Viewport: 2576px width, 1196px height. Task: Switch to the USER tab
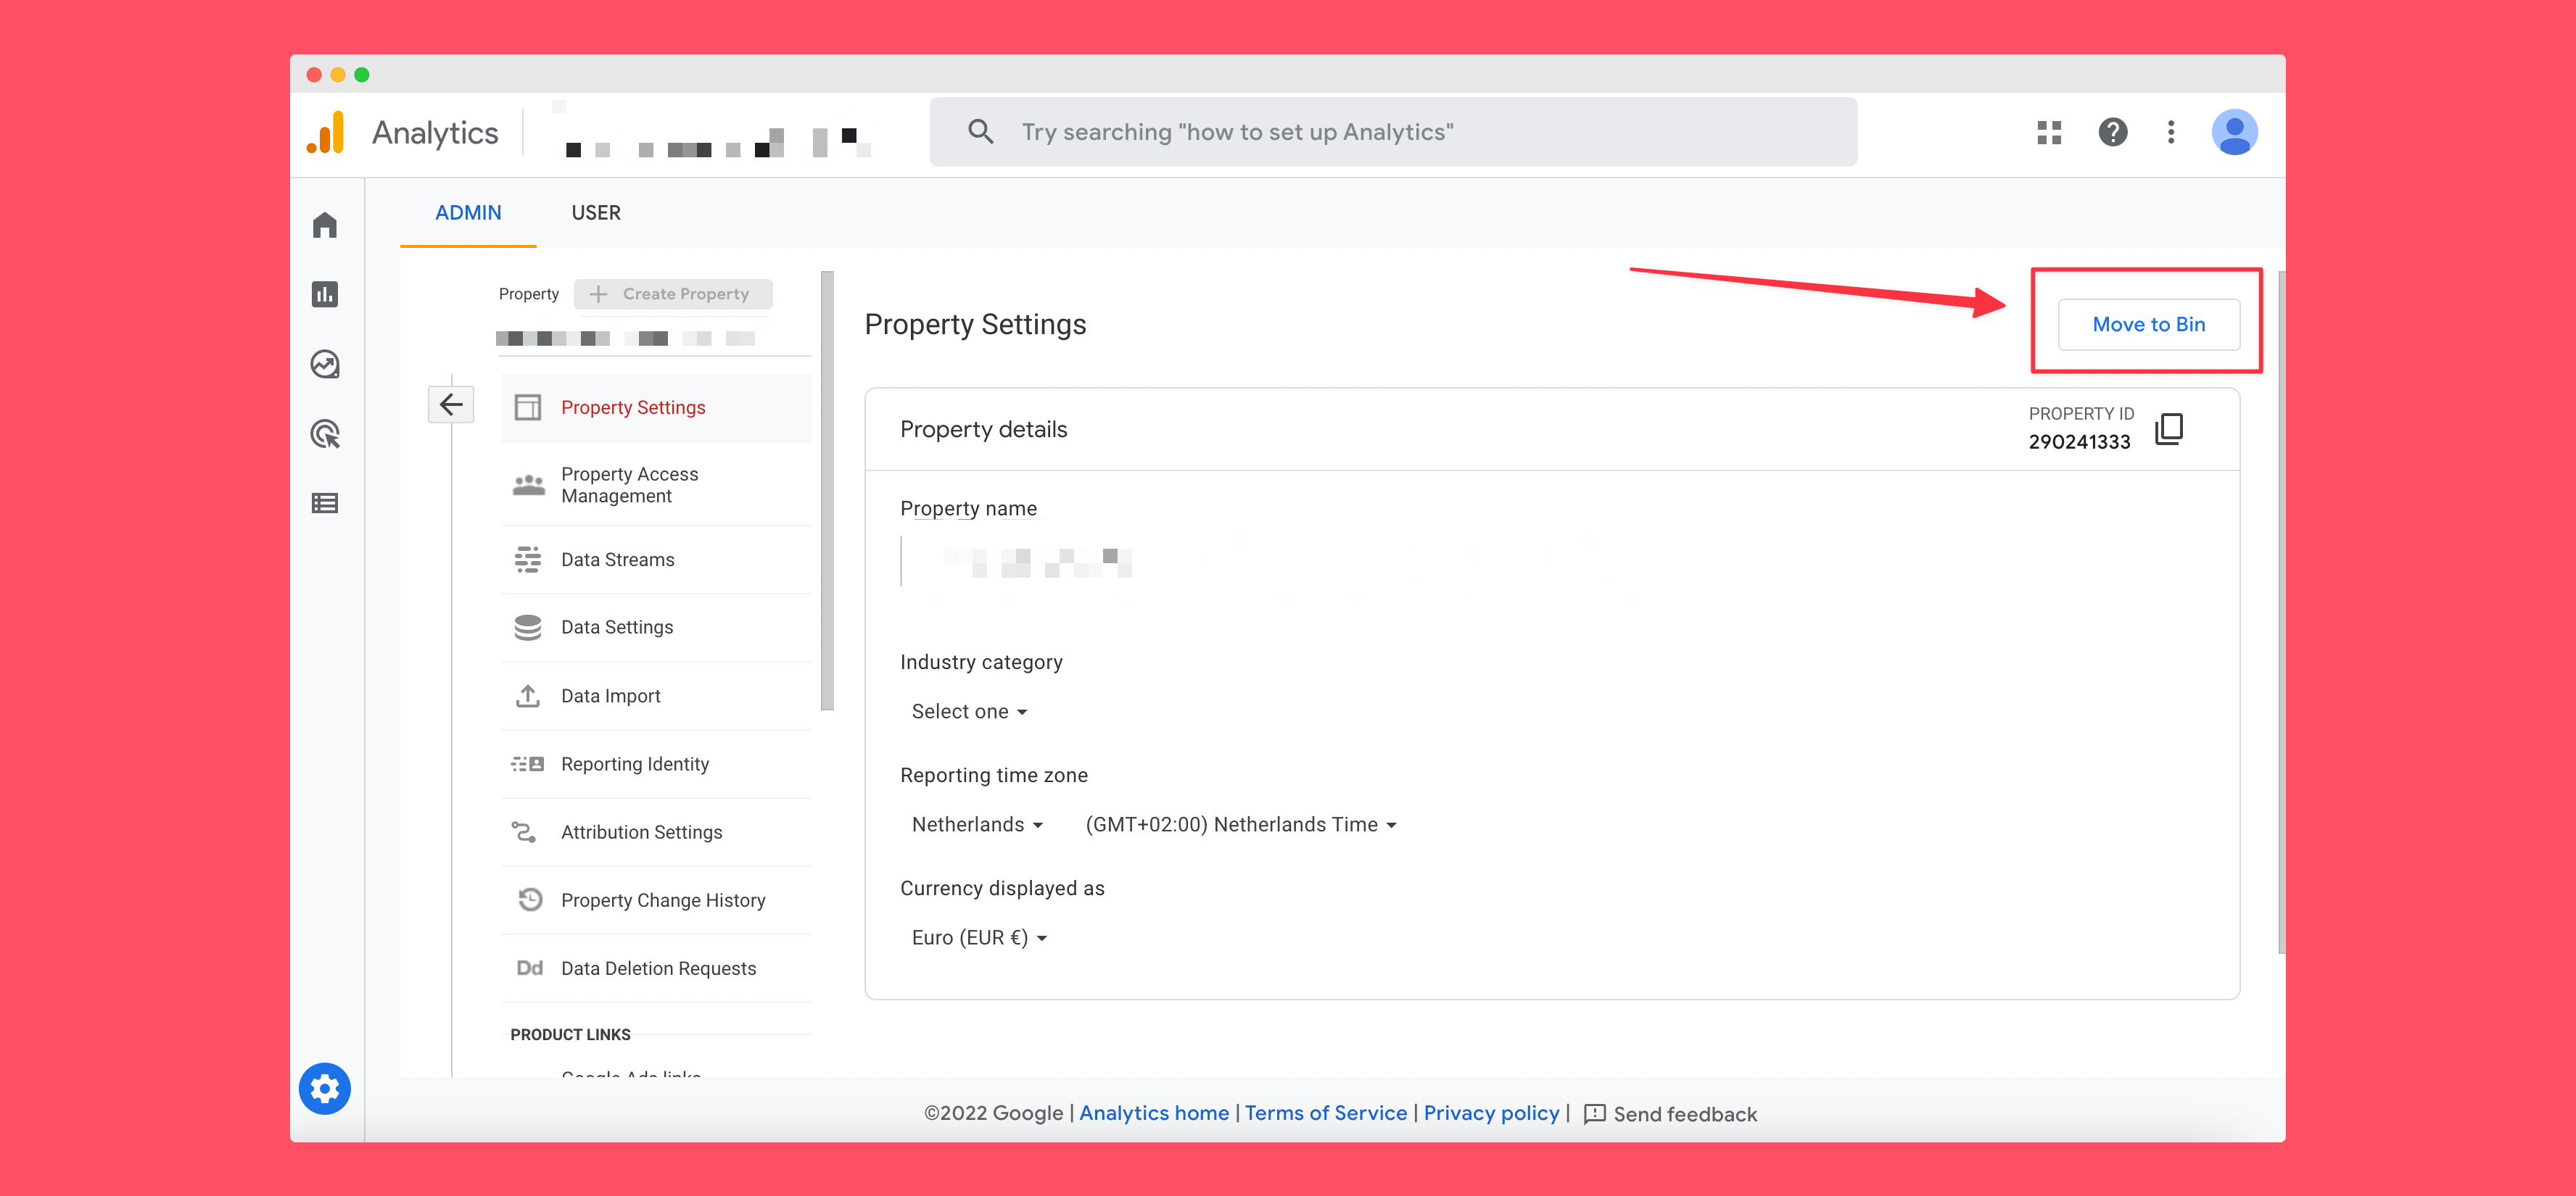[596, 213]
